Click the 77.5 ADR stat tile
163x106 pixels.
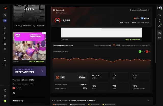tap(120, 87)
